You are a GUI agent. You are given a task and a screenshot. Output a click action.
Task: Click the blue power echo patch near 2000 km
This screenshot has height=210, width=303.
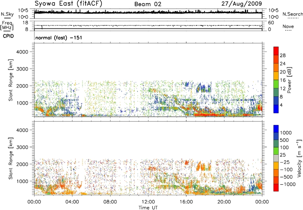pyautogui.click(x=204, y=88)
